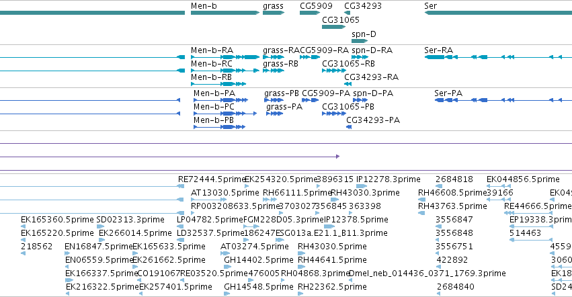Click the Ser-PA protein feature
572x297 pixels.
pyautogui.click(x=503, y=100)
